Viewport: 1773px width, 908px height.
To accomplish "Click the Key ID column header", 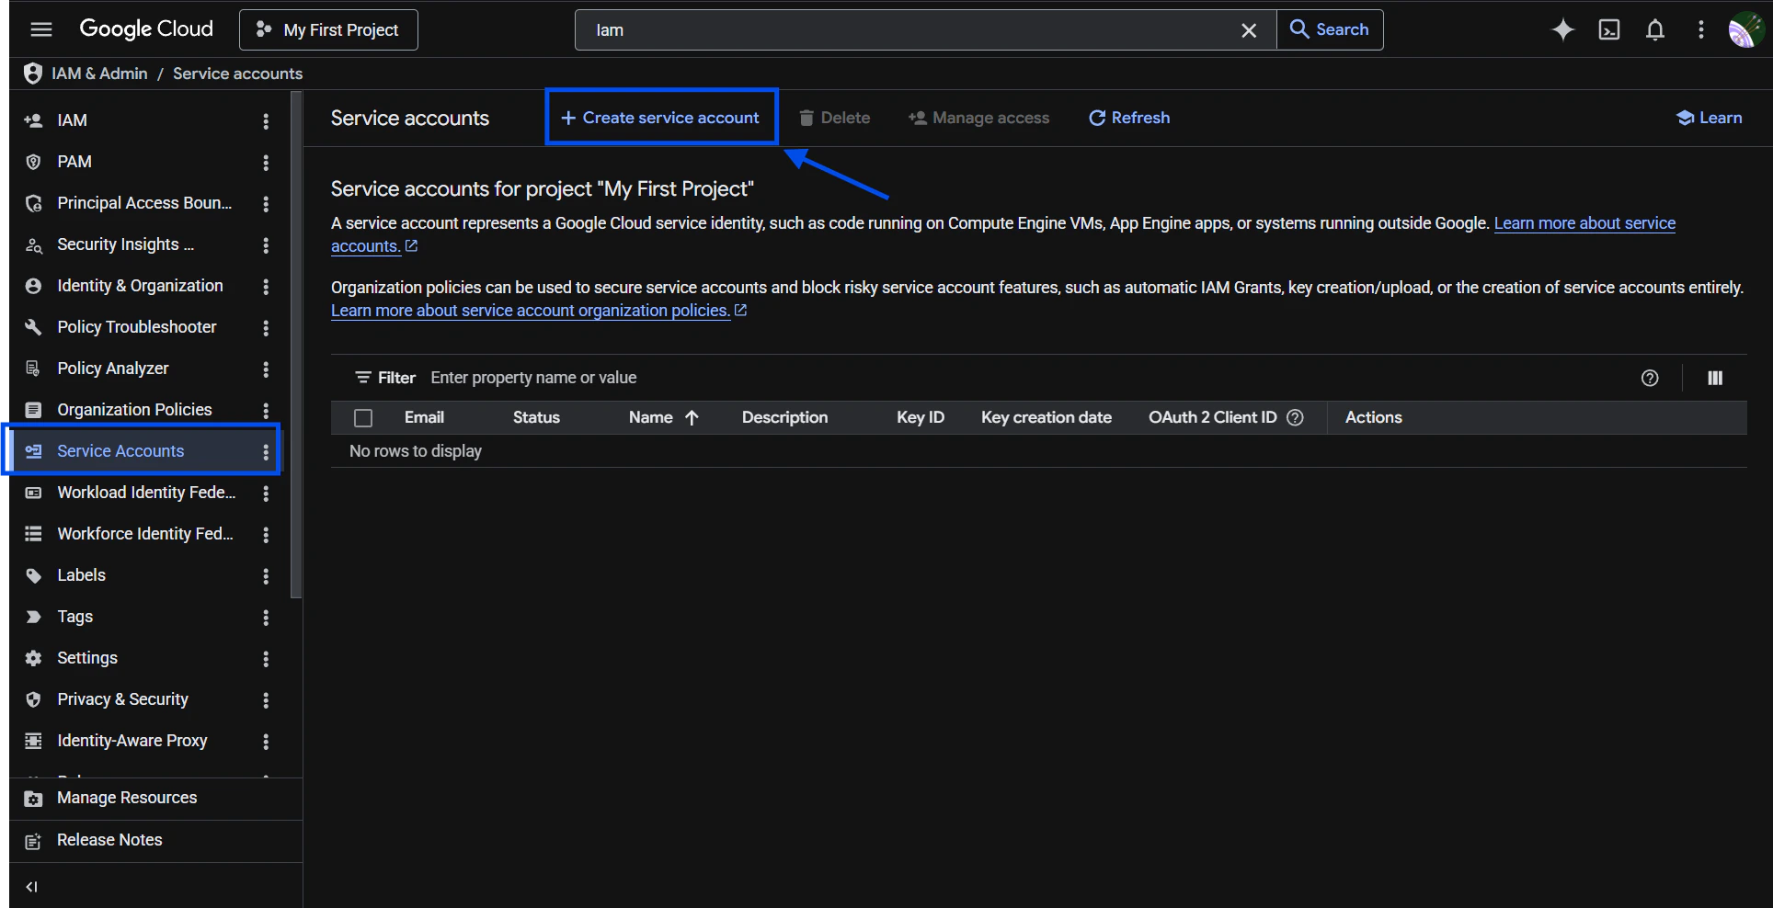I will (921, 417).
